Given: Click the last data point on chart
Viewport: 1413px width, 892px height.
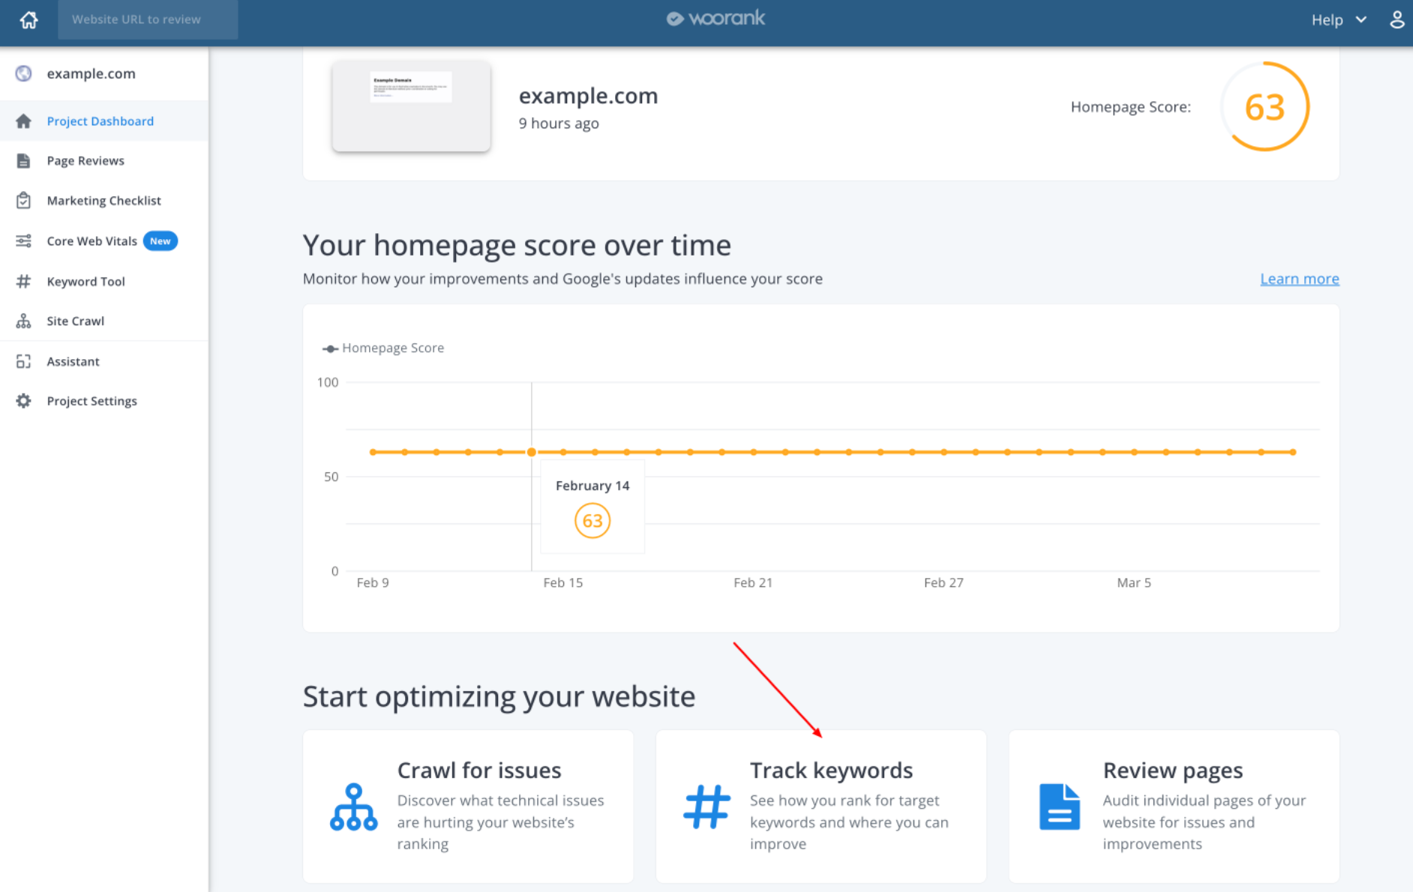Looking at the screenshot, I should (1293, 452).
